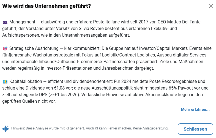Close the dialog with the X icon

tap(211, 6)
